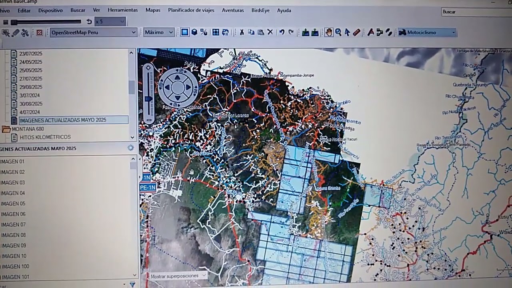
Task: Choose the eraser tool in toolbar
Action: click(x=16, y=32)
